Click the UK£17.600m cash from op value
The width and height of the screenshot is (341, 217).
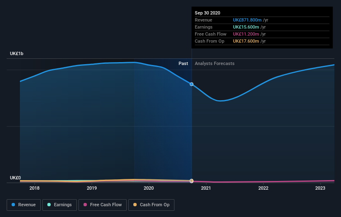click(246, 41)
